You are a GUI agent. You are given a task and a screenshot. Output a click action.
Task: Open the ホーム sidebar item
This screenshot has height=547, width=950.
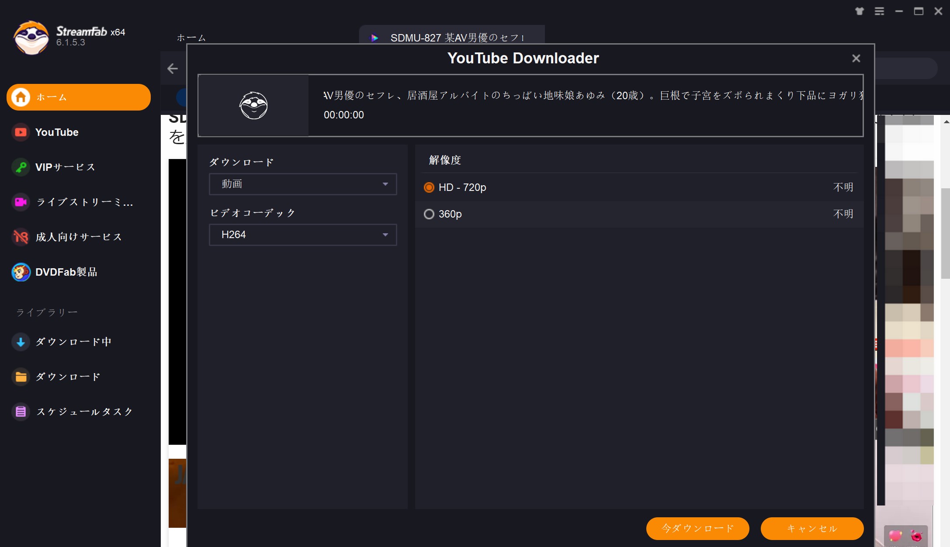pos(79,97)
